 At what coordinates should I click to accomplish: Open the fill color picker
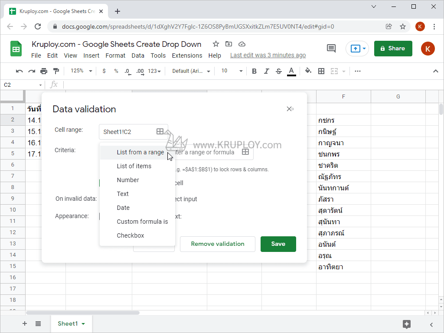click(308, 71)
